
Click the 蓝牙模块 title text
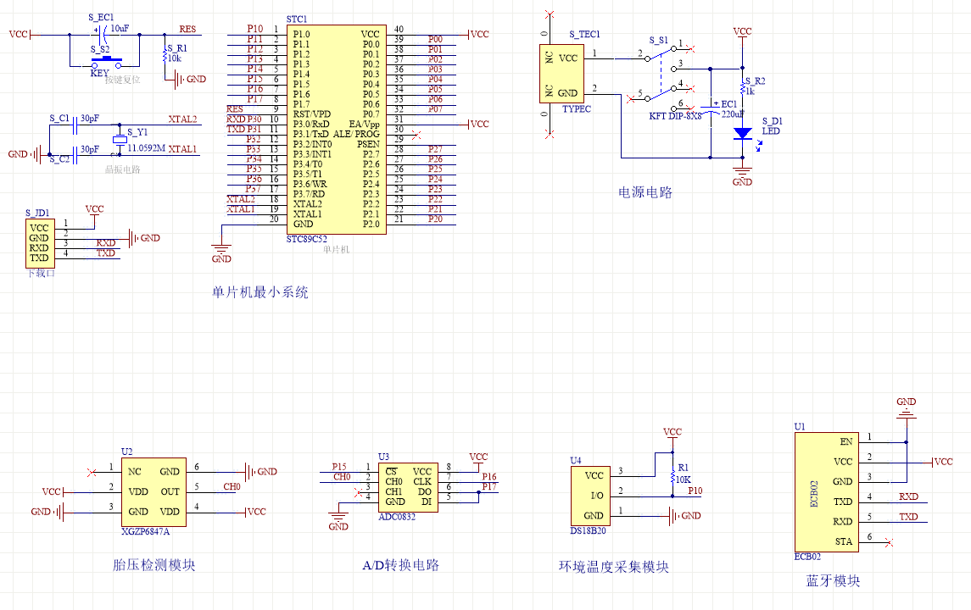point(833,581)
